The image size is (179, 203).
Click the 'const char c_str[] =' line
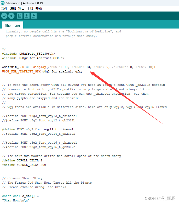(20, 196)
